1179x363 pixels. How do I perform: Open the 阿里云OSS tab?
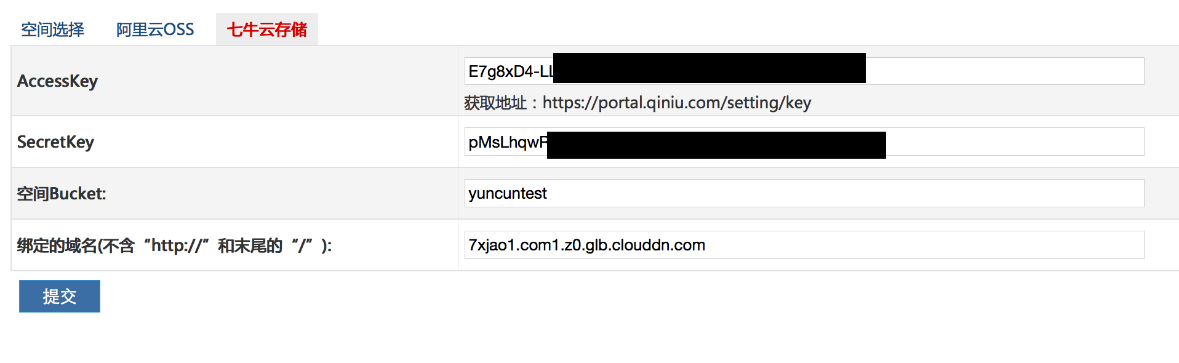155,30
